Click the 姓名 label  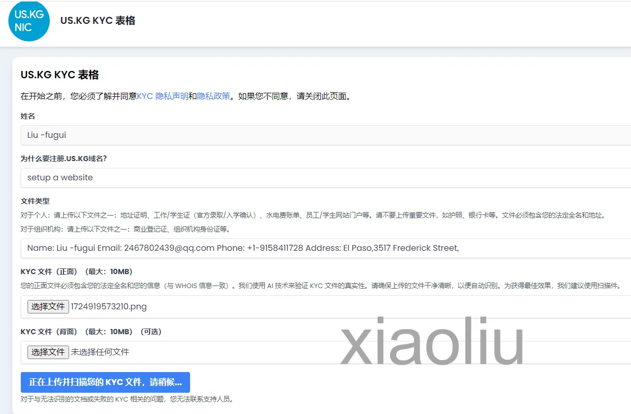click(x=28, y=116)
